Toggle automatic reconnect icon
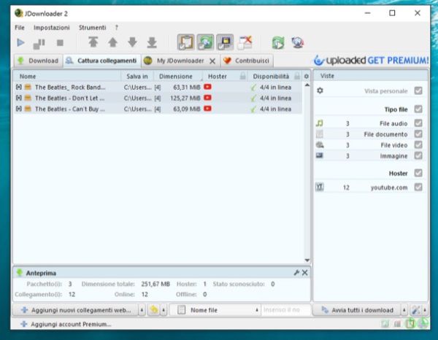The width and height of the screenshot is (438, 340). [205, 42]
